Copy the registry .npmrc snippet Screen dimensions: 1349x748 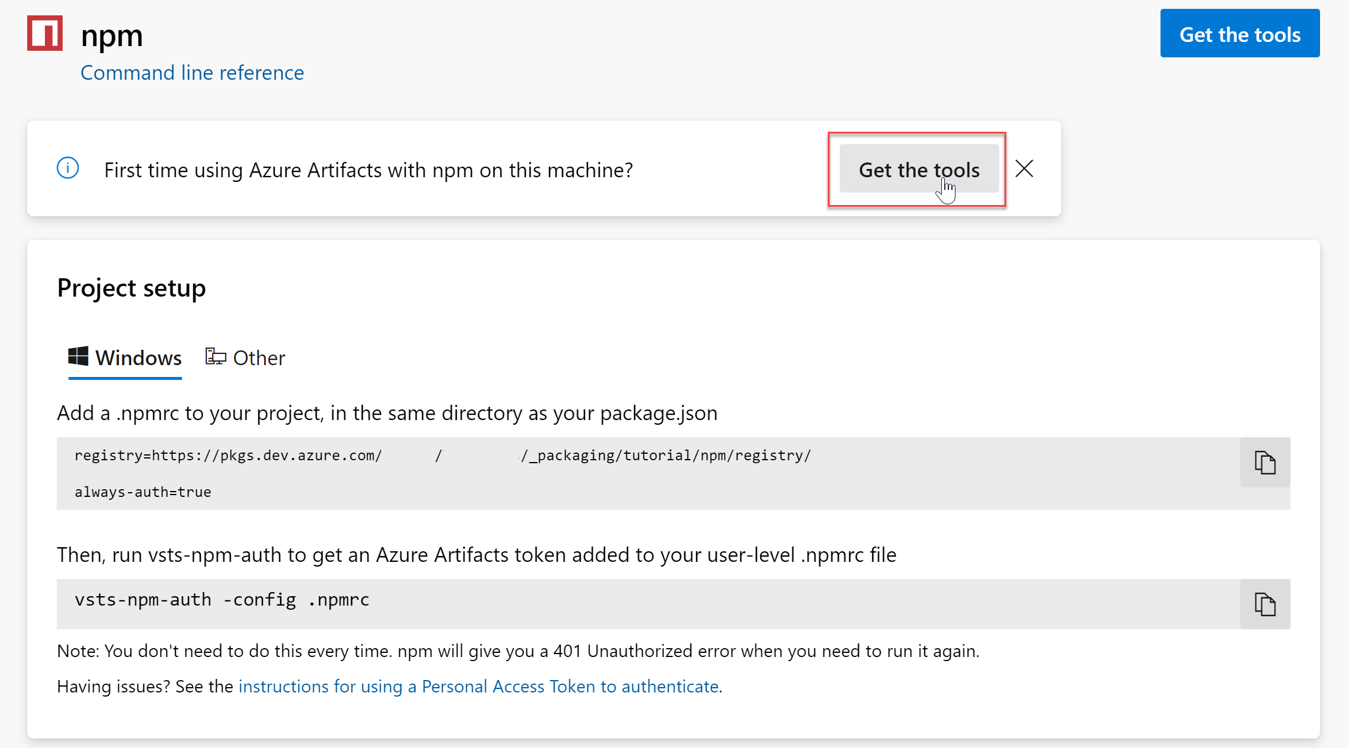1265,463
